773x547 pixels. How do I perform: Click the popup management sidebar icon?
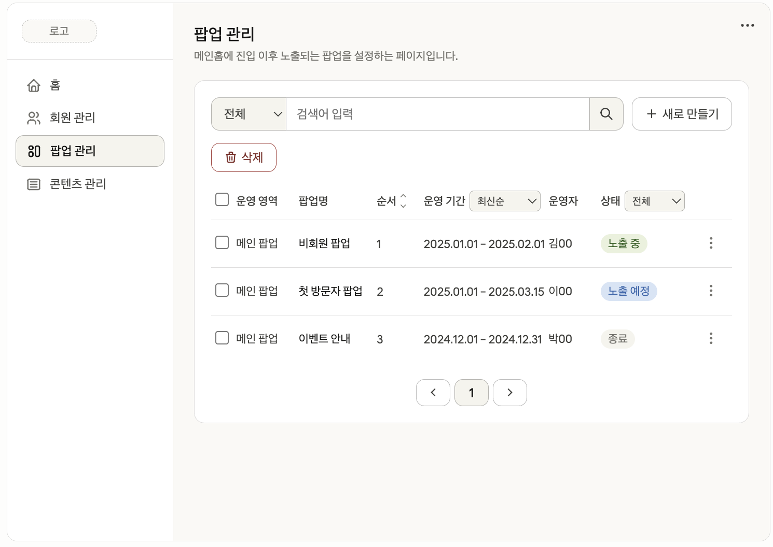point(34,151)
